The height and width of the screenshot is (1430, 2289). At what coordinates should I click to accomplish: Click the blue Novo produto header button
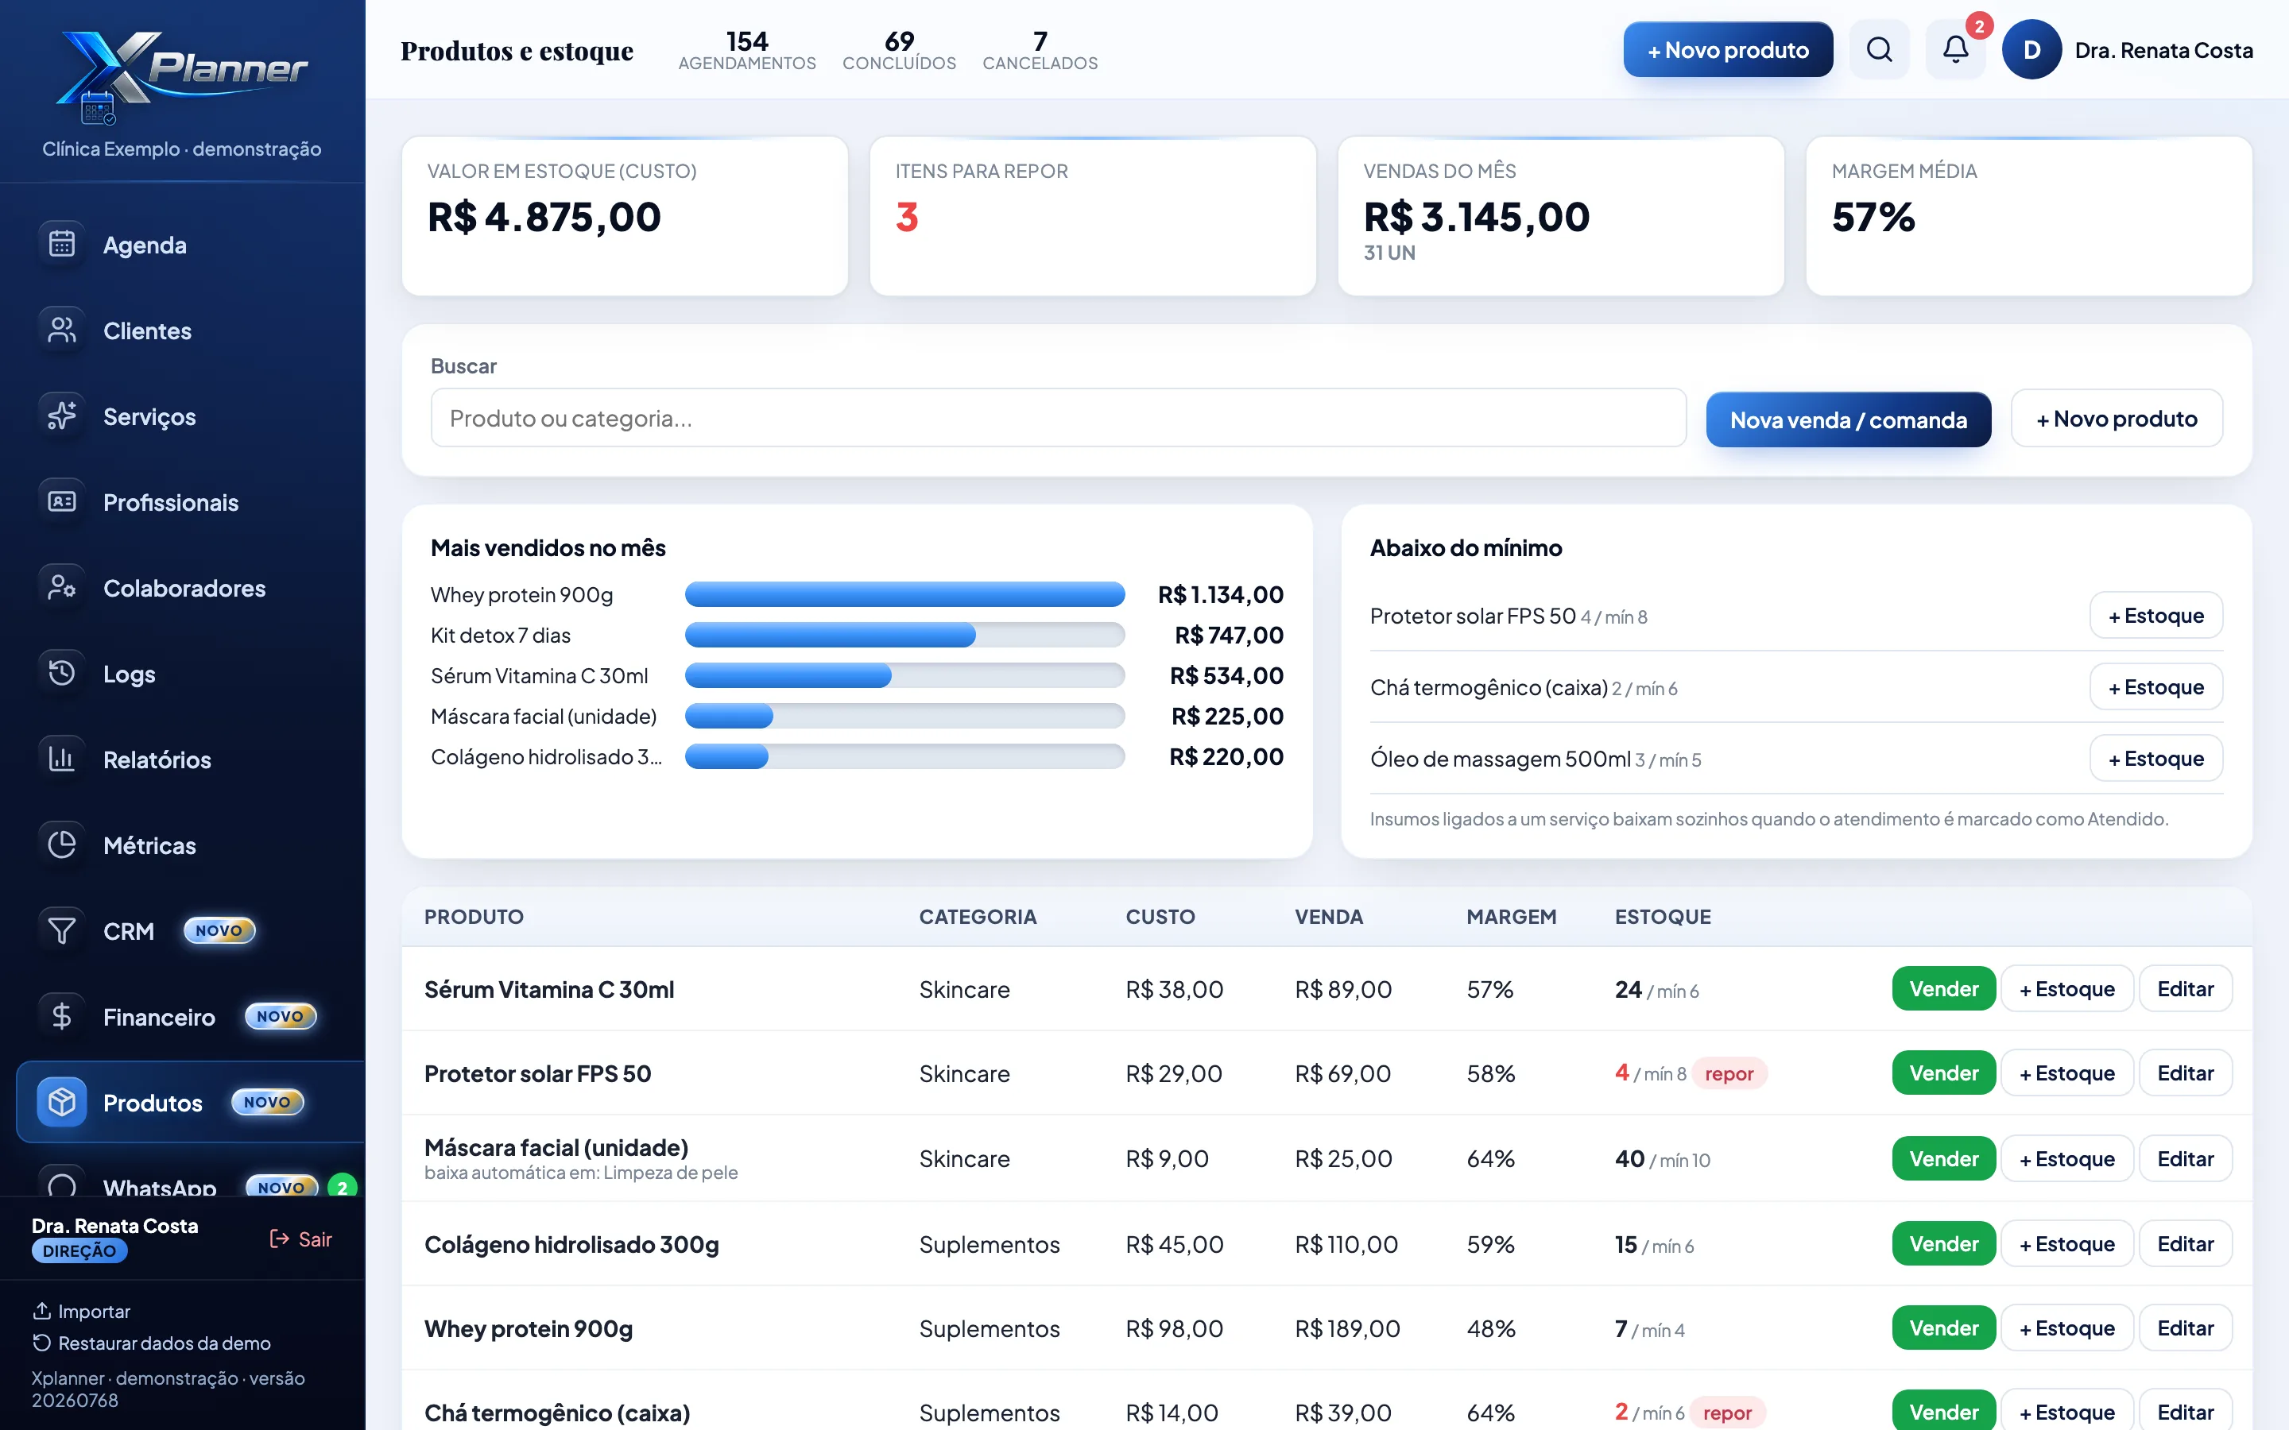(x=1727, y=50)
